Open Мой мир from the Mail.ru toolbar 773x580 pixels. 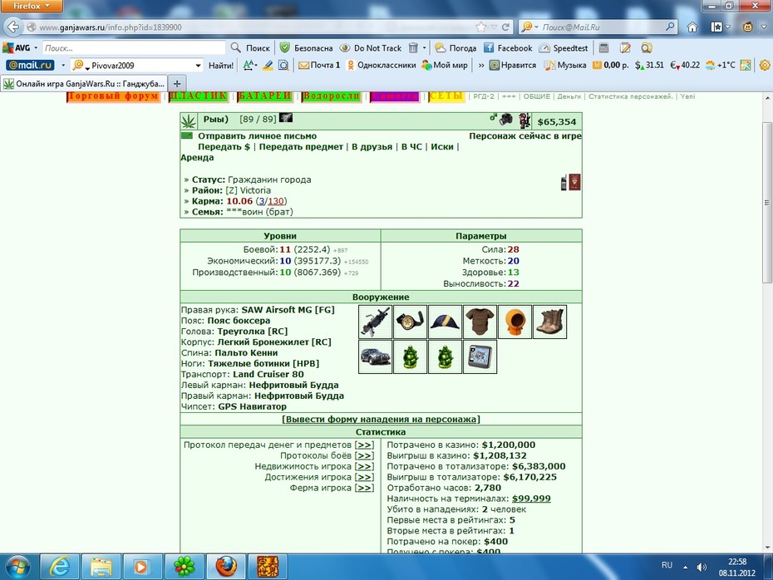pos(445,65)
